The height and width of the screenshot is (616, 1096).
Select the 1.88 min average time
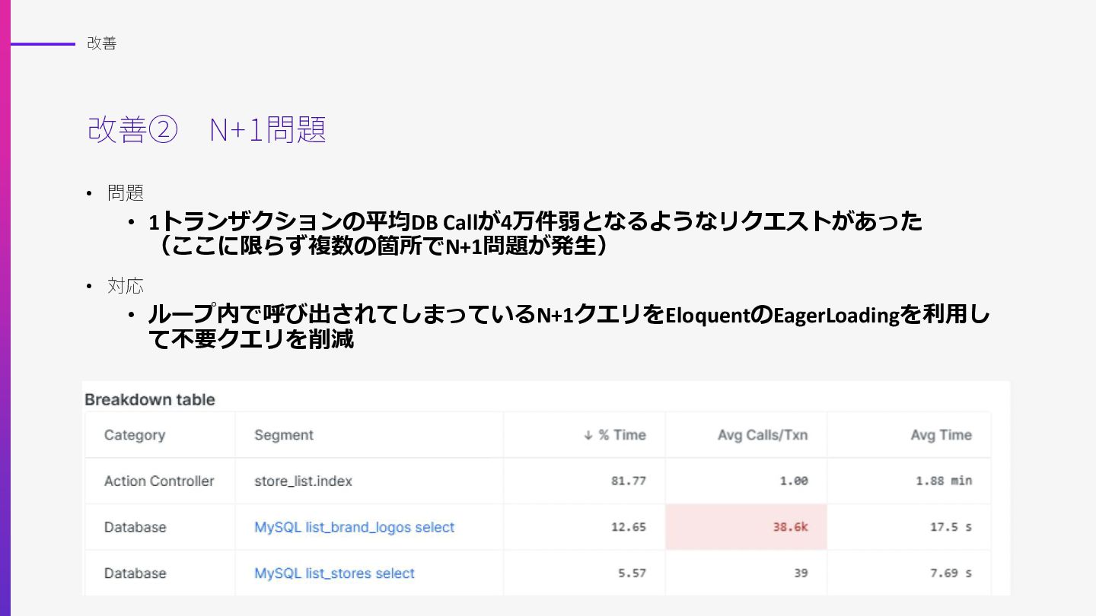[x=944, y=481]
